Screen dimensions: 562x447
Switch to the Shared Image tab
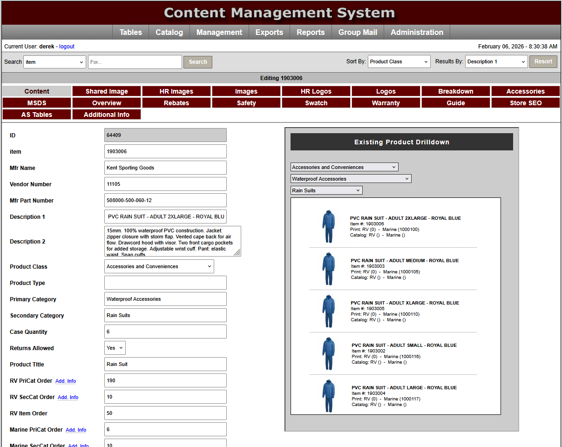click(x=106, y=91)
